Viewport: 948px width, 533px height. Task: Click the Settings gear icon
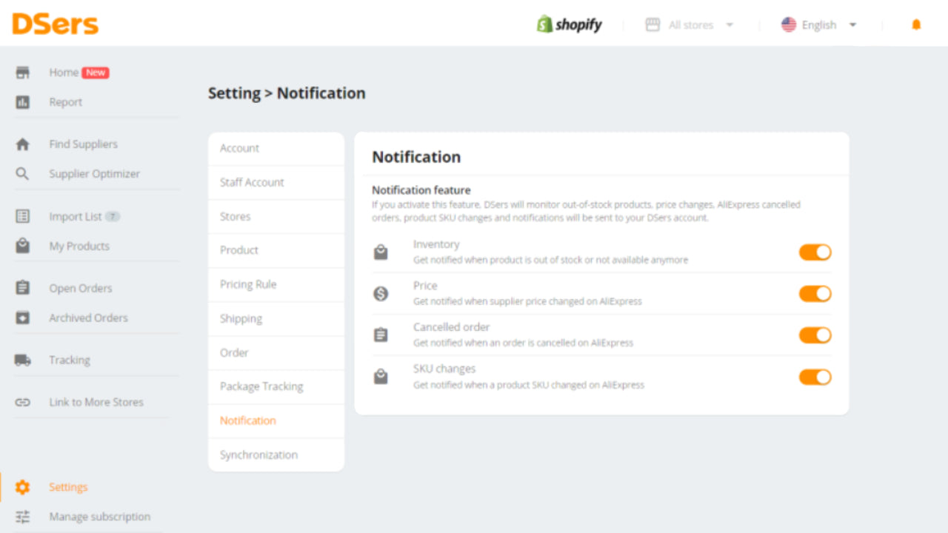coord(23,487)
